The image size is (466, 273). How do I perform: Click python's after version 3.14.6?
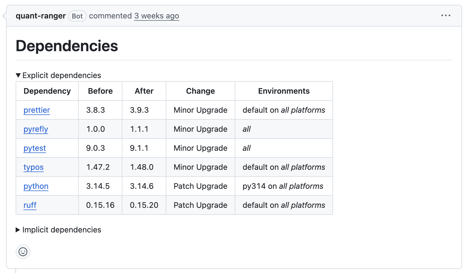pos(142,186)
